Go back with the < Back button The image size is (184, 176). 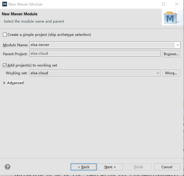[84, 167]
